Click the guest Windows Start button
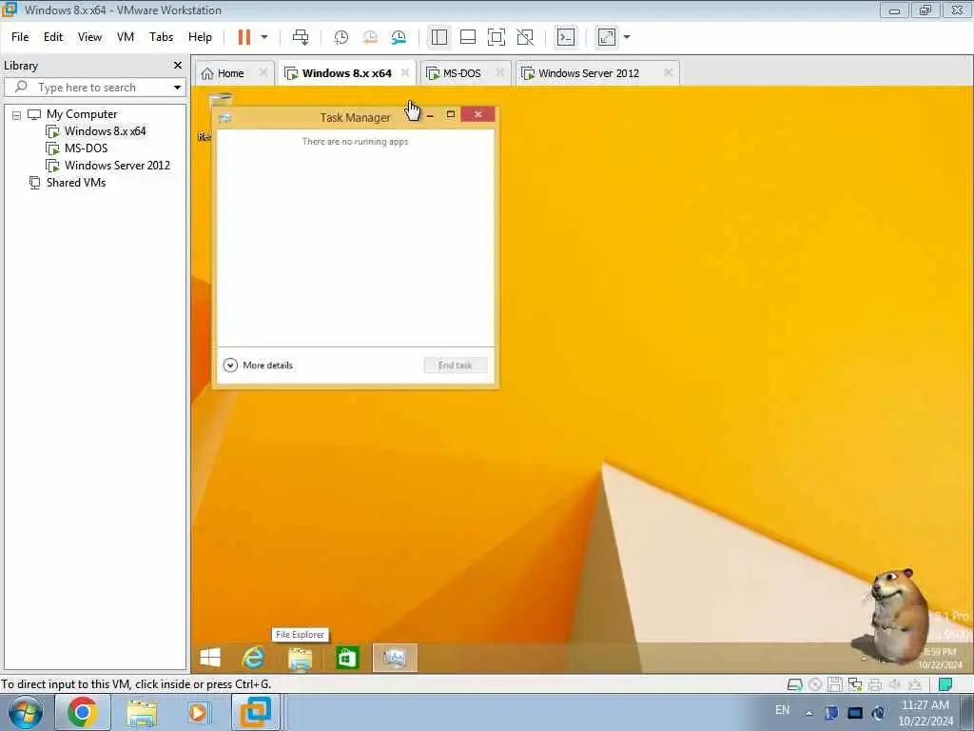The image size is (974, 731). tap(210, 658)
